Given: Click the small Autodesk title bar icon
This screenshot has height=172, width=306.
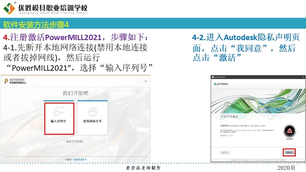Looking at the screenshot, I should 213,77.
